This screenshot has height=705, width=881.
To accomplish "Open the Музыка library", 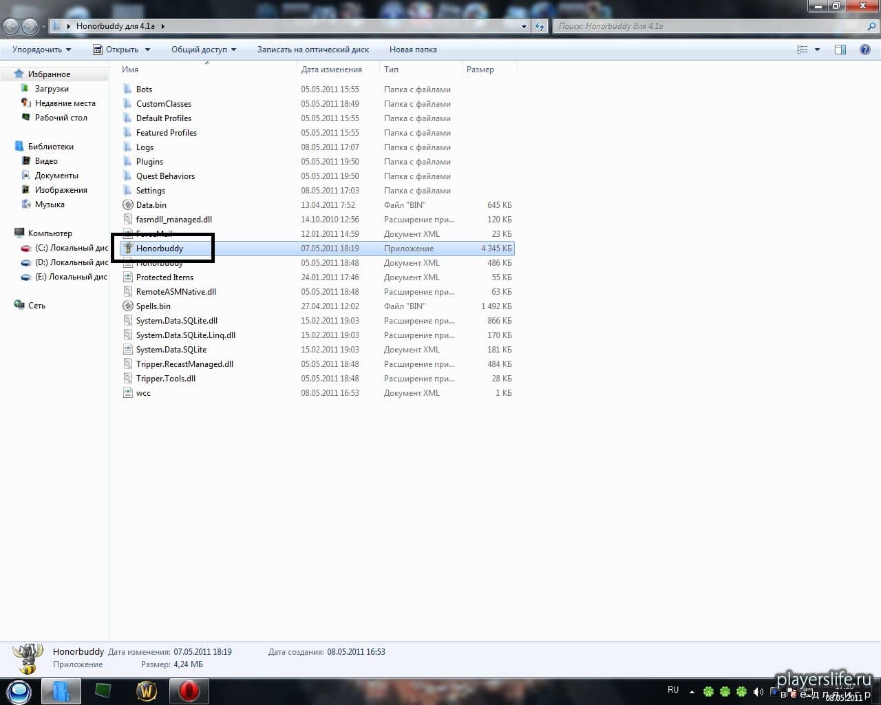I will (50, 204).
